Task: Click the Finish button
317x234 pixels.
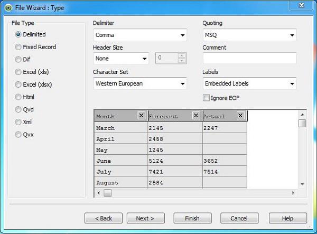Action: point(192,218)
